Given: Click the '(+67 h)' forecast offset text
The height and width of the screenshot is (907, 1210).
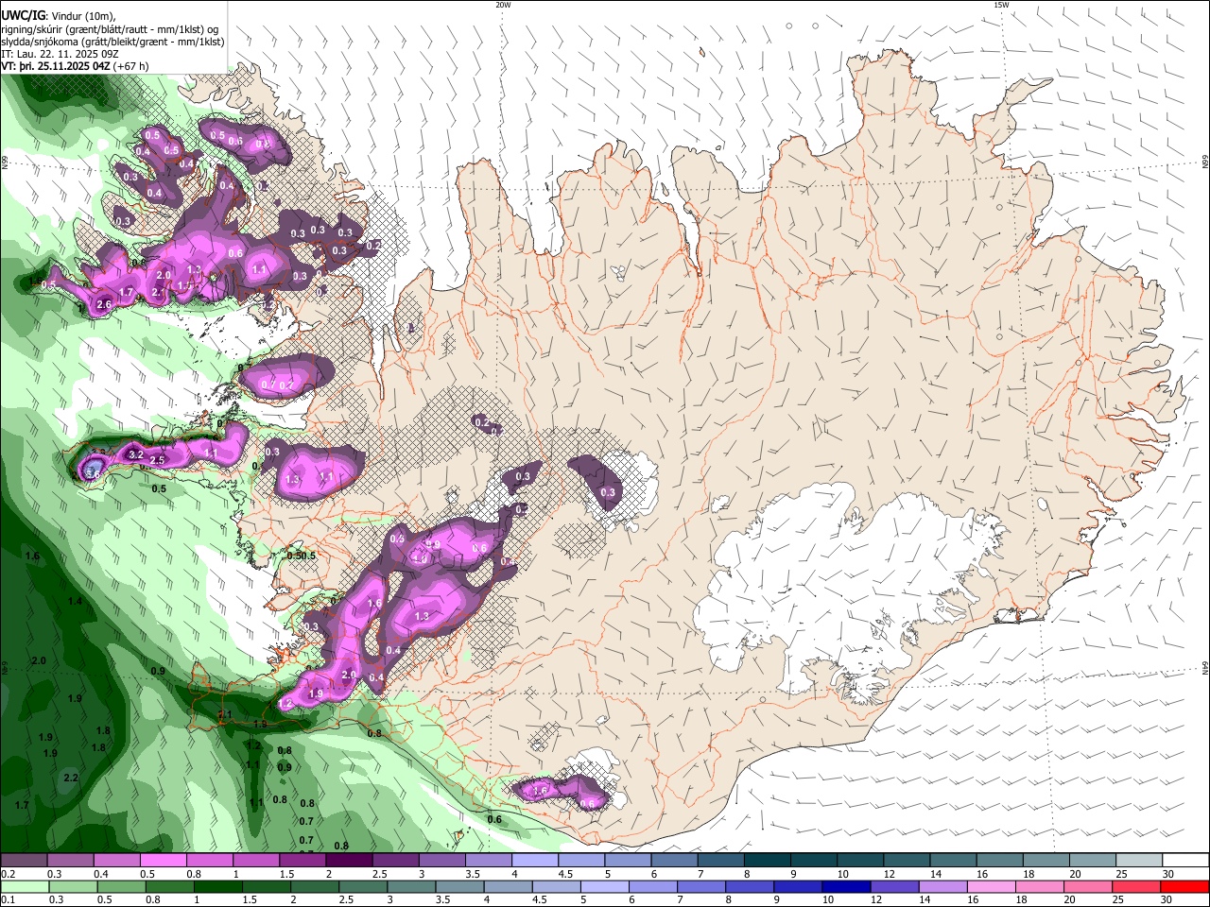Looking at the screenshot, I should coord(131,66).
